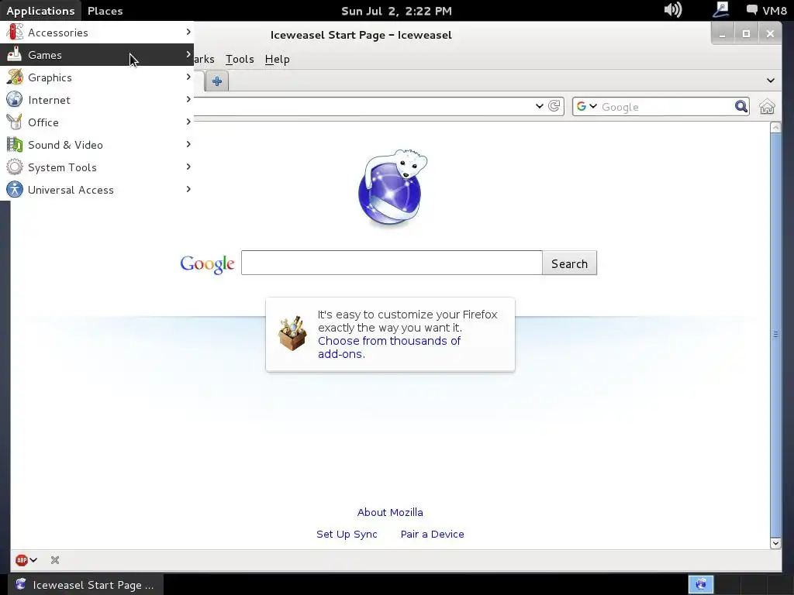Open the Tools menu in Iceweasel
The height and width of the screenshot is (595, 794).
tap(240, 59)
